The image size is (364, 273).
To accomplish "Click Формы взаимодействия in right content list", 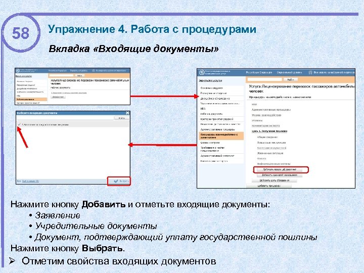I will [x=266, y=115].
